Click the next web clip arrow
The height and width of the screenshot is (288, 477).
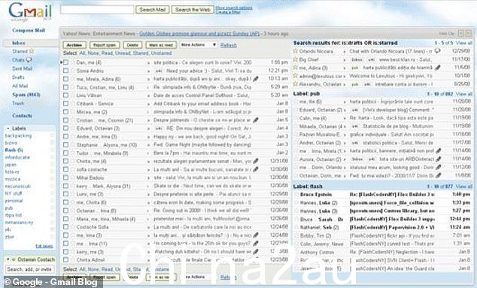point(469,33)
